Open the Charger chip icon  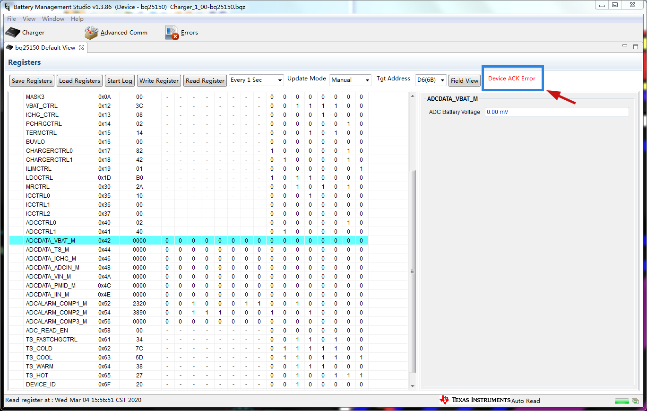pos(13,33)
